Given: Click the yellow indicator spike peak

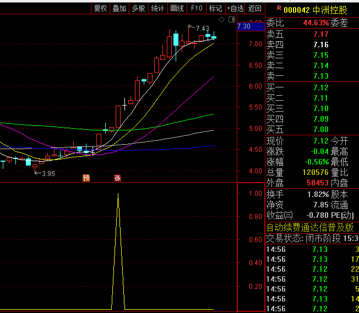Looking at the screenshot, I should point(118,194).
